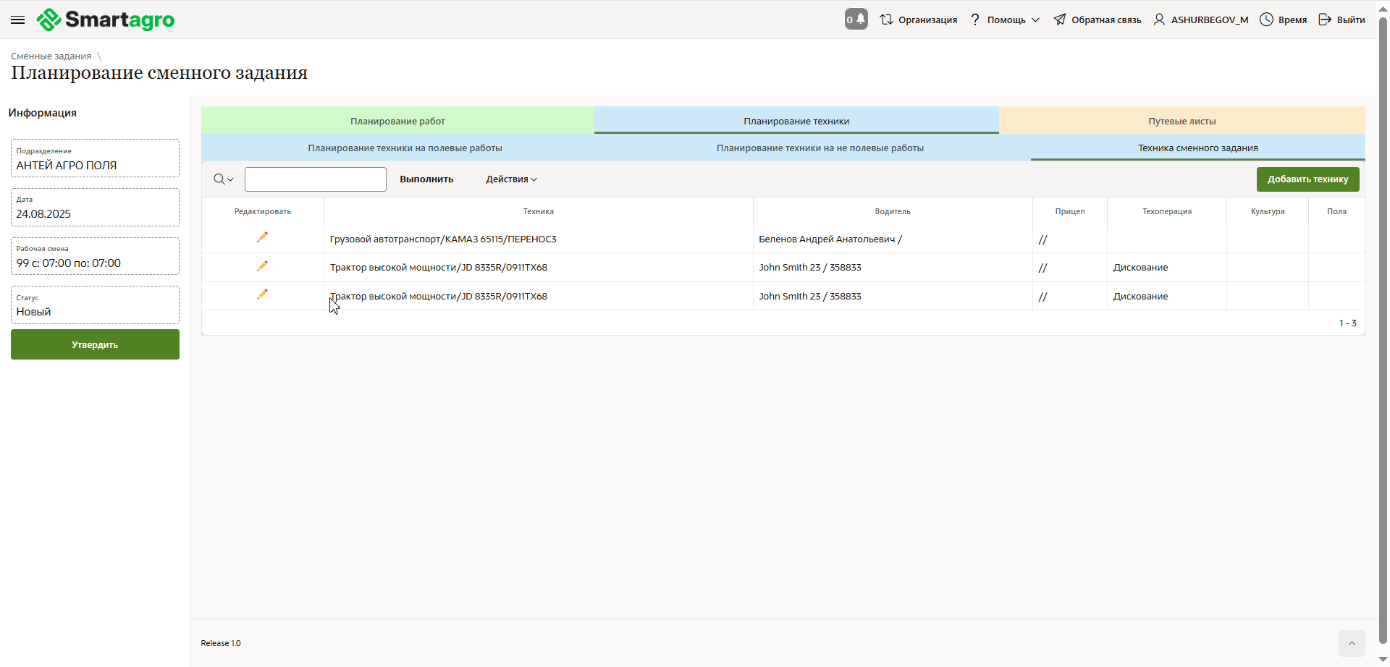Viewport: 1390px width, 667px height.
Task: Open the Время clock option
Action: tap(1284, 20)
